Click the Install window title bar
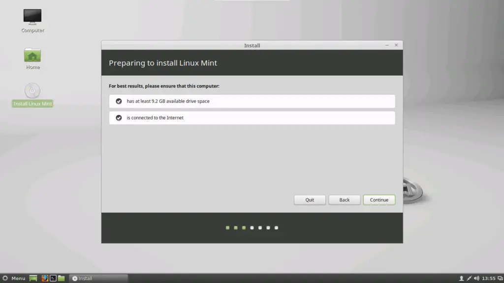This screenshot has width=504, height=283. (x=252, y=45)
